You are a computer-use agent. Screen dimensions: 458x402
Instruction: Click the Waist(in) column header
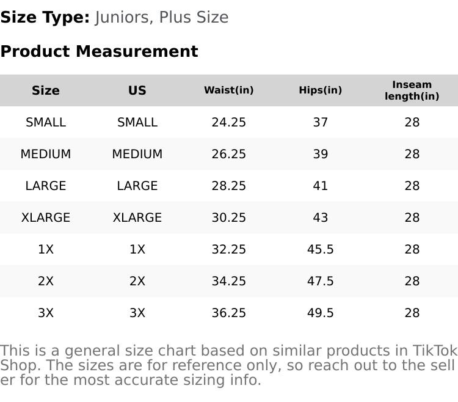click(x=229, y=90)
